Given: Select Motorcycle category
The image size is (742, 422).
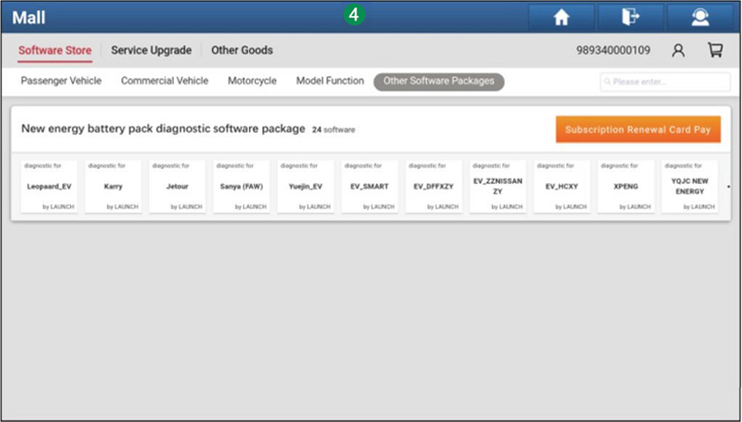Looking at the screenshot, I should tap(252, 81).
